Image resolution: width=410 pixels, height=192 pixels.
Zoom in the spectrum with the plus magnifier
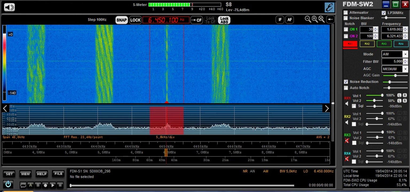315,19
